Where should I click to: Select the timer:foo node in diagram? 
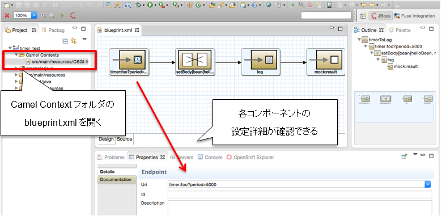pos(129,62)
